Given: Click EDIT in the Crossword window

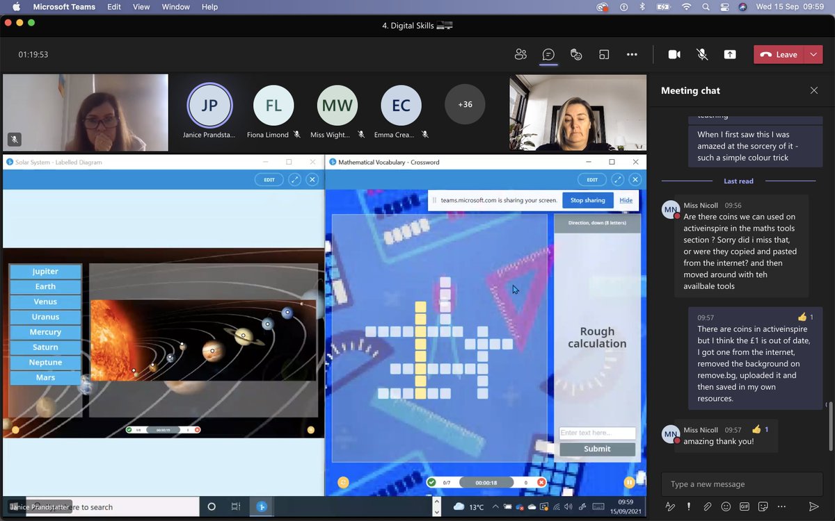Looking at the screenshot, I should pyautogui.click(x=591, y=179).
